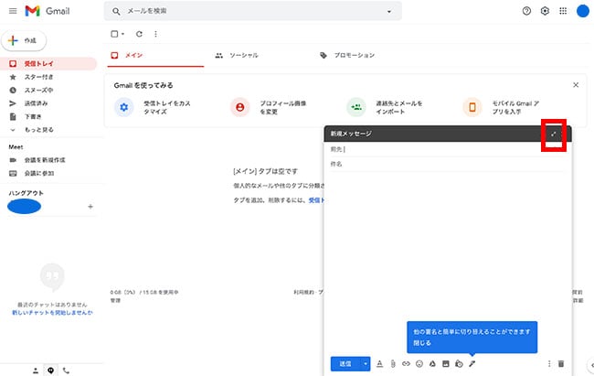Open the main menu hamburger icon
This screenshot has height=376, width=594.
pyautogui.click(x=13, y=11)
